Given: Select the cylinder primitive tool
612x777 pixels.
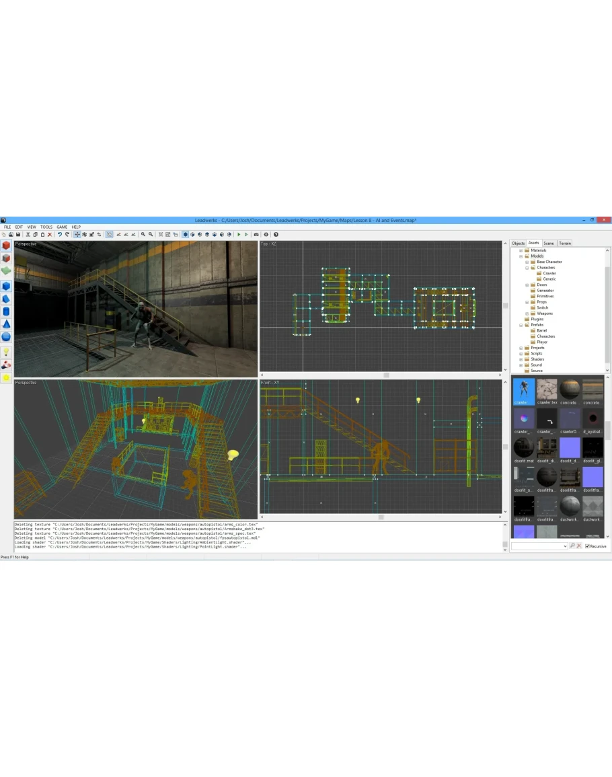Looking at the screenshot, I should pos(6,311).
